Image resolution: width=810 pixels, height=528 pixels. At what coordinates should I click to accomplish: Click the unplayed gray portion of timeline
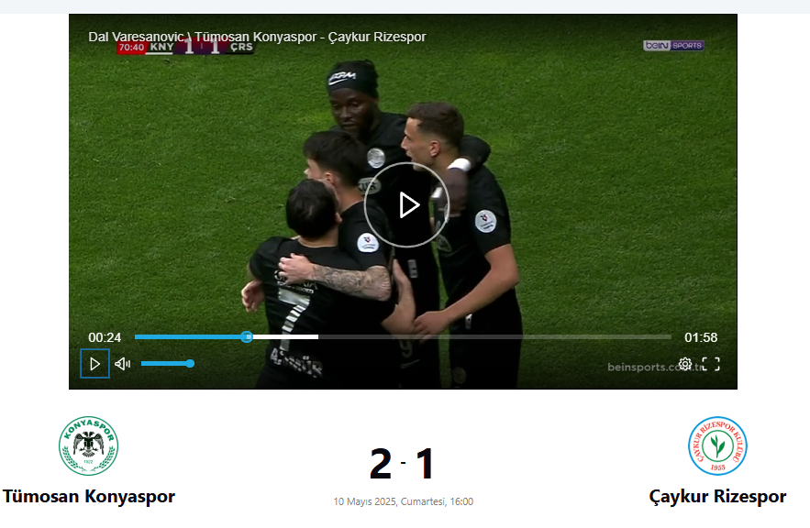[x=494, y=337]
